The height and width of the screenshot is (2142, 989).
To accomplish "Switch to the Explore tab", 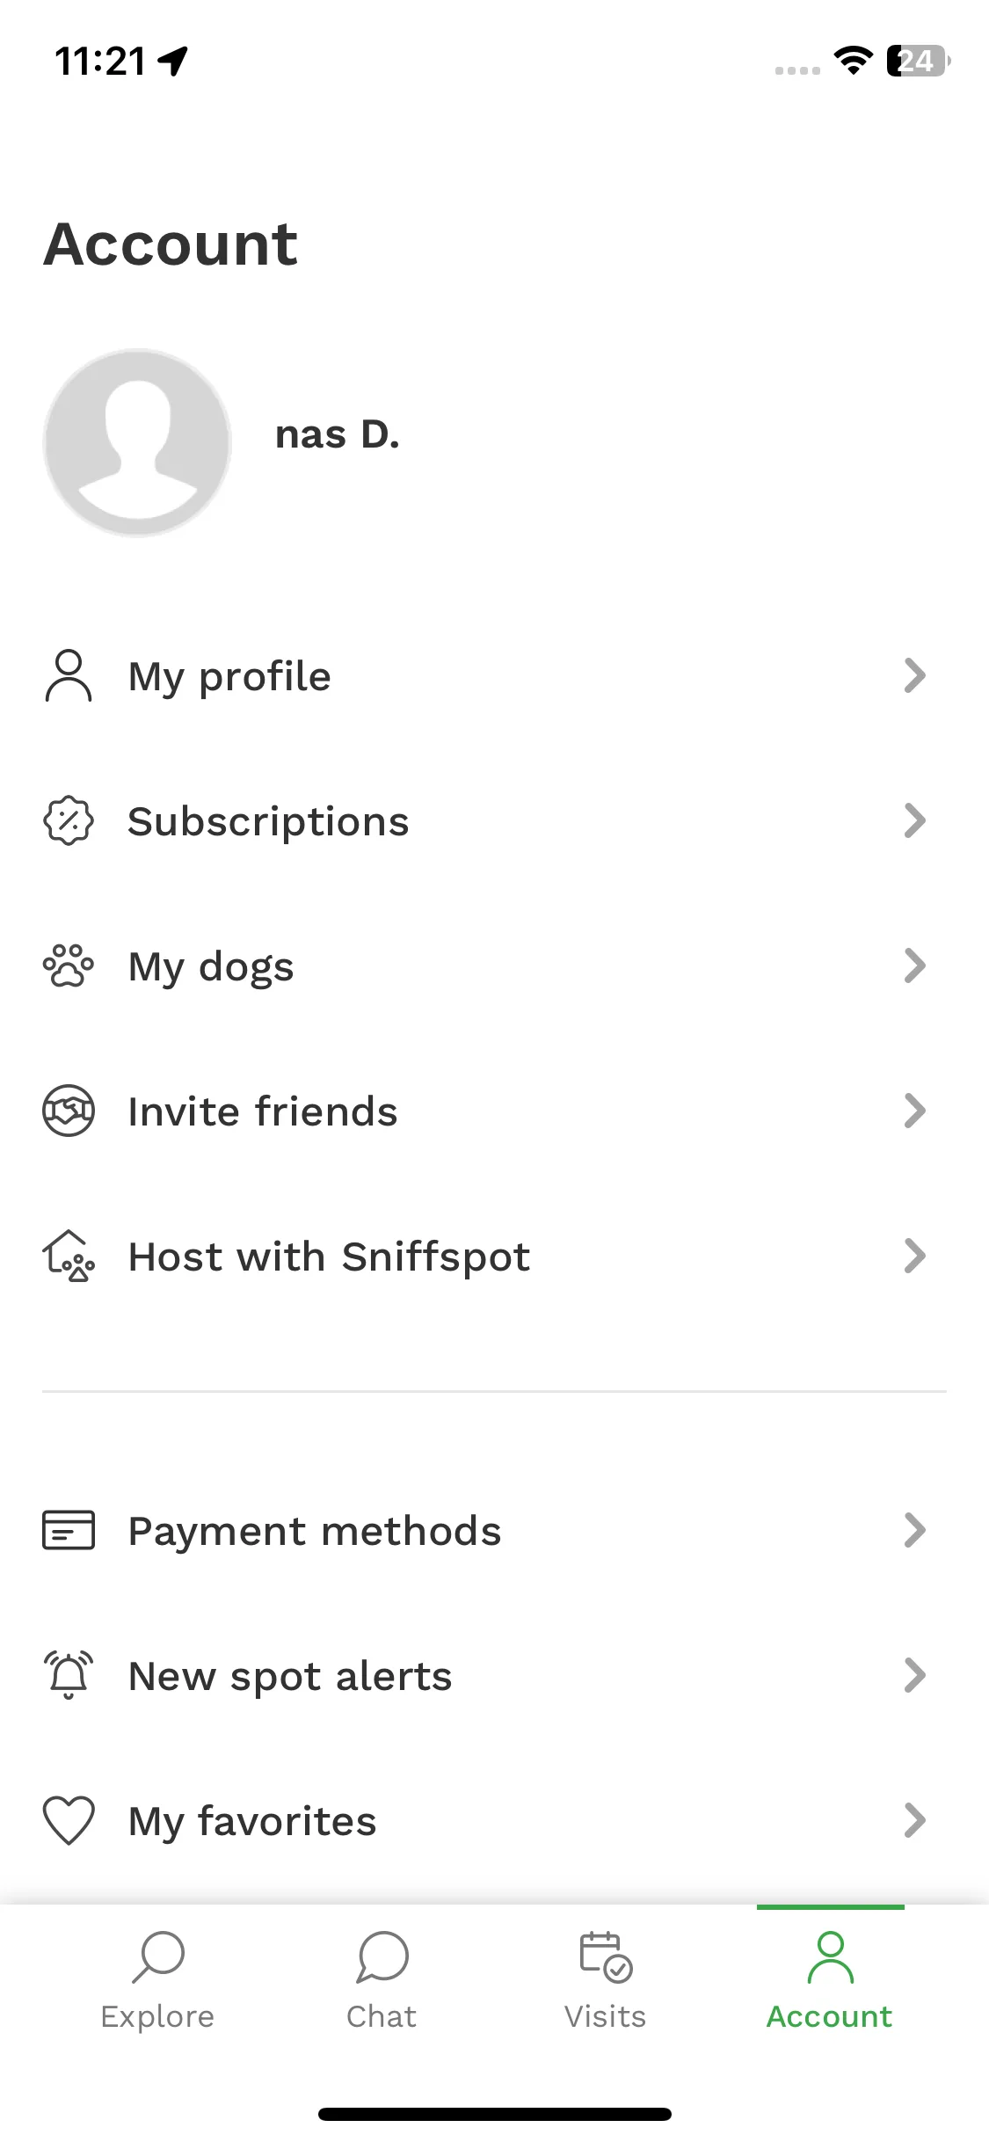I will tap(157, 1980).
